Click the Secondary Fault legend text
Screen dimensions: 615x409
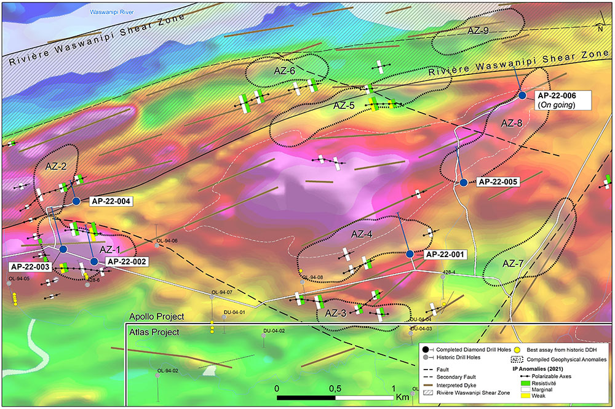pos(456,377)
